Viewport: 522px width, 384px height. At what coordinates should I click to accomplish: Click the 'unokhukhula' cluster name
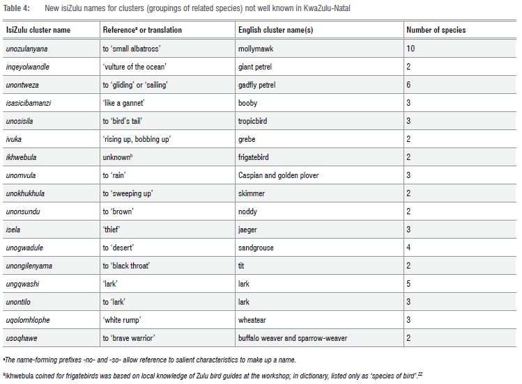pos(26,193)
